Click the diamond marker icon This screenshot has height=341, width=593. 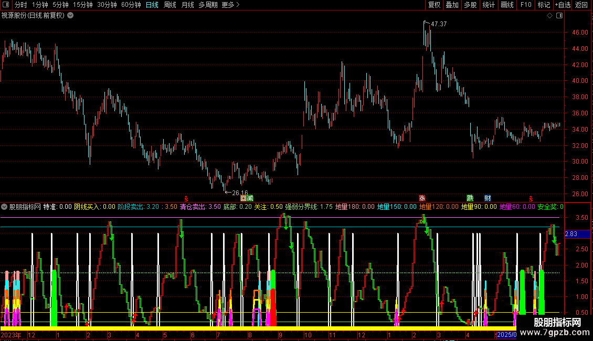pos(550,16)
